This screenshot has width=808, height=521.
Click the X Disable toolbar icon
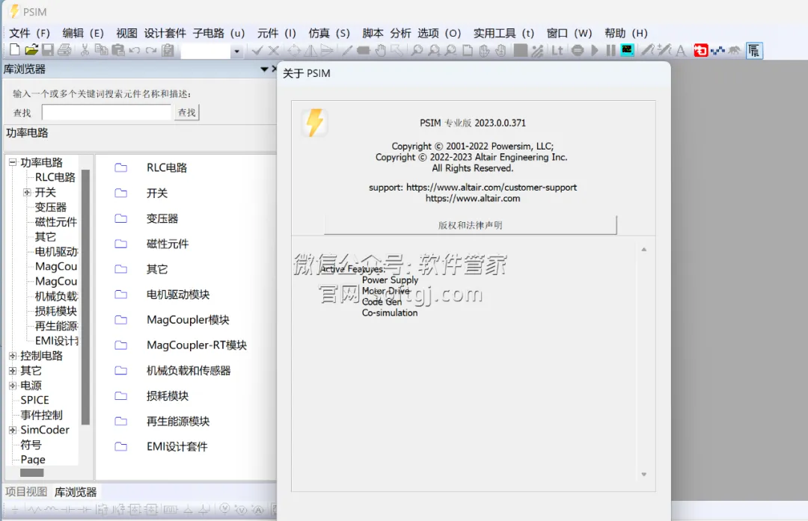[x=274, y=50]
